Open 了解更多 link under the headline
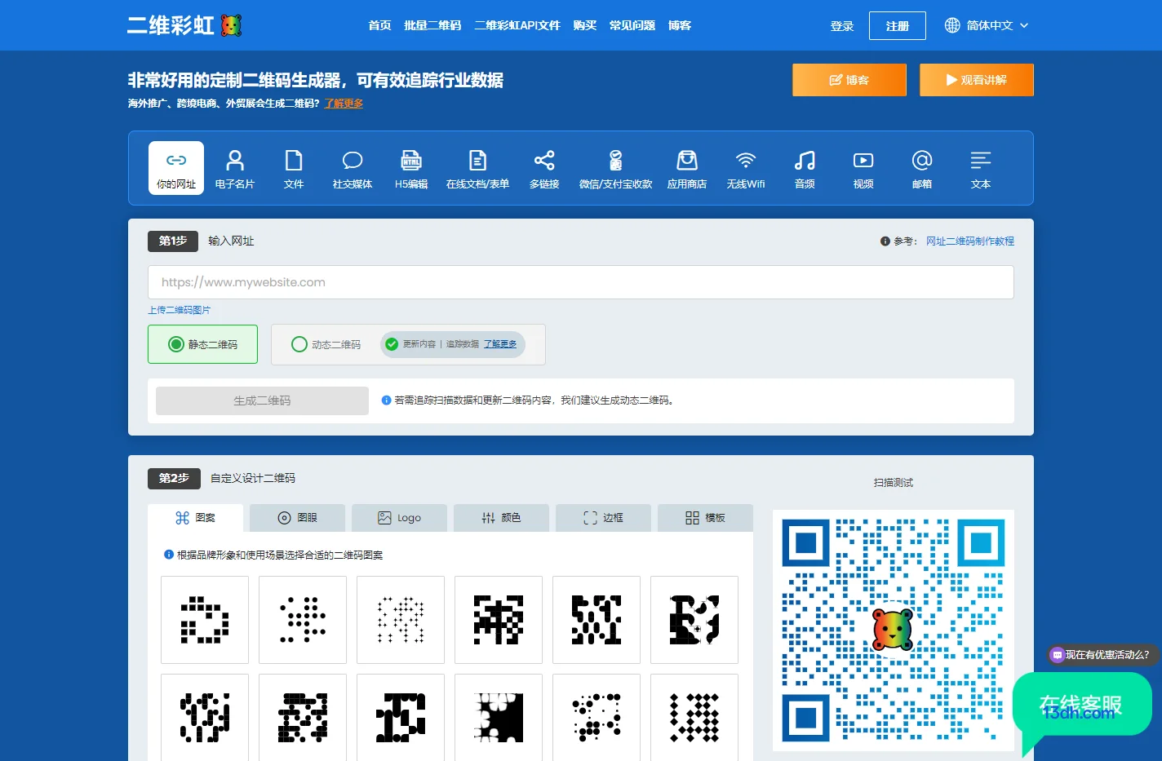Image resolution: width=1162 pixels, height=761 pixels. click(x=344, y=104)
